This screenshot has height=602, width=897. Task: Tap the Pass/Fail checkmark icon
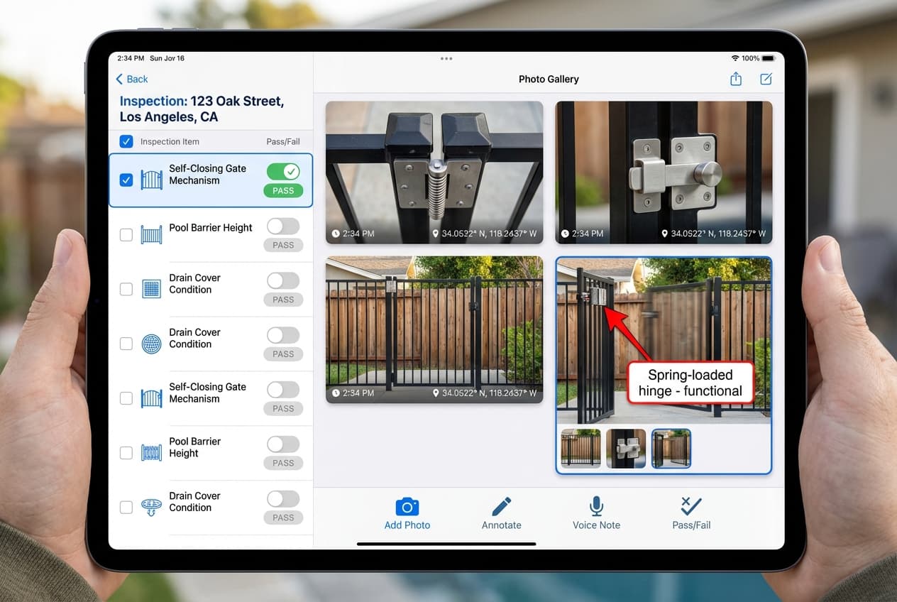691,505
